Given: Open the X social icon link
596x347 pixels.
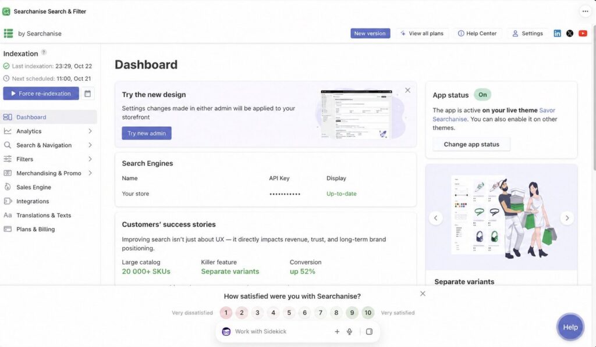Looking at the screenshot, I should coord(569,33).
